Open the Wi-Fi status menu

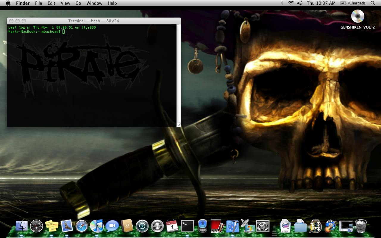pyautogui.click(x=291, y=3)
